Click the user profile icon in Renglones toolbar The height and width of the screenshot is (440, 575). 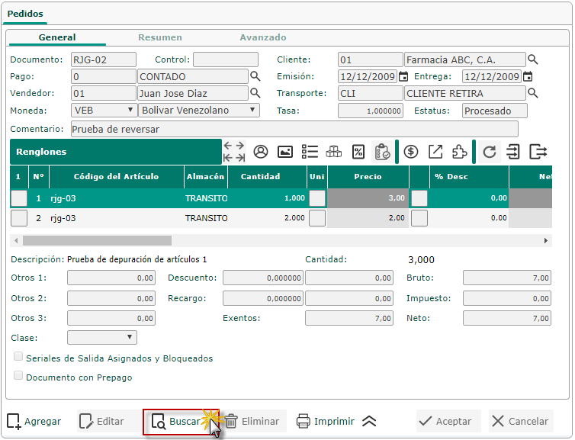tap(261, 152)
